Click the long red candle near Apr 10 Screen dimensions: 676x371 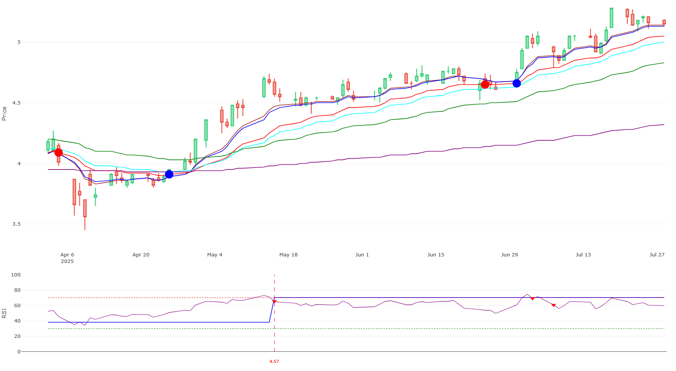pos(75,192)
